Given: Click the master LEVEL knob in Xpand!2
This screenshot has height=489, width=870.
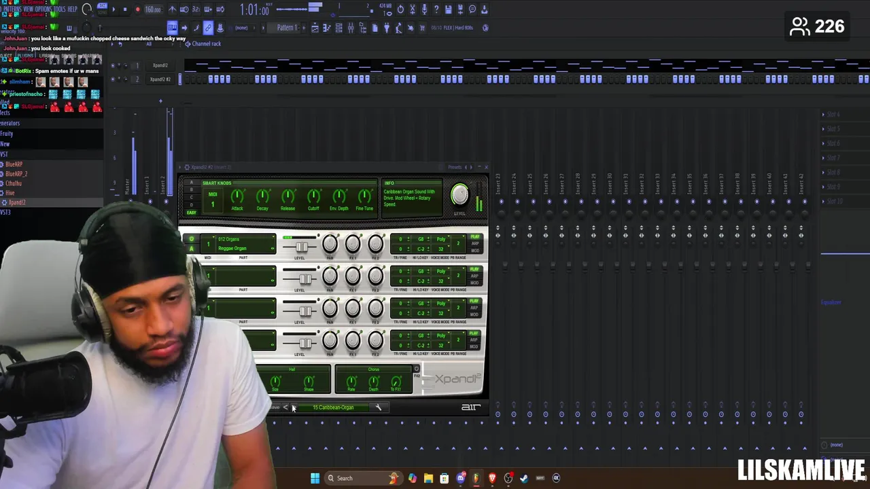Looking at the screenshot, I should click(460, 194).
